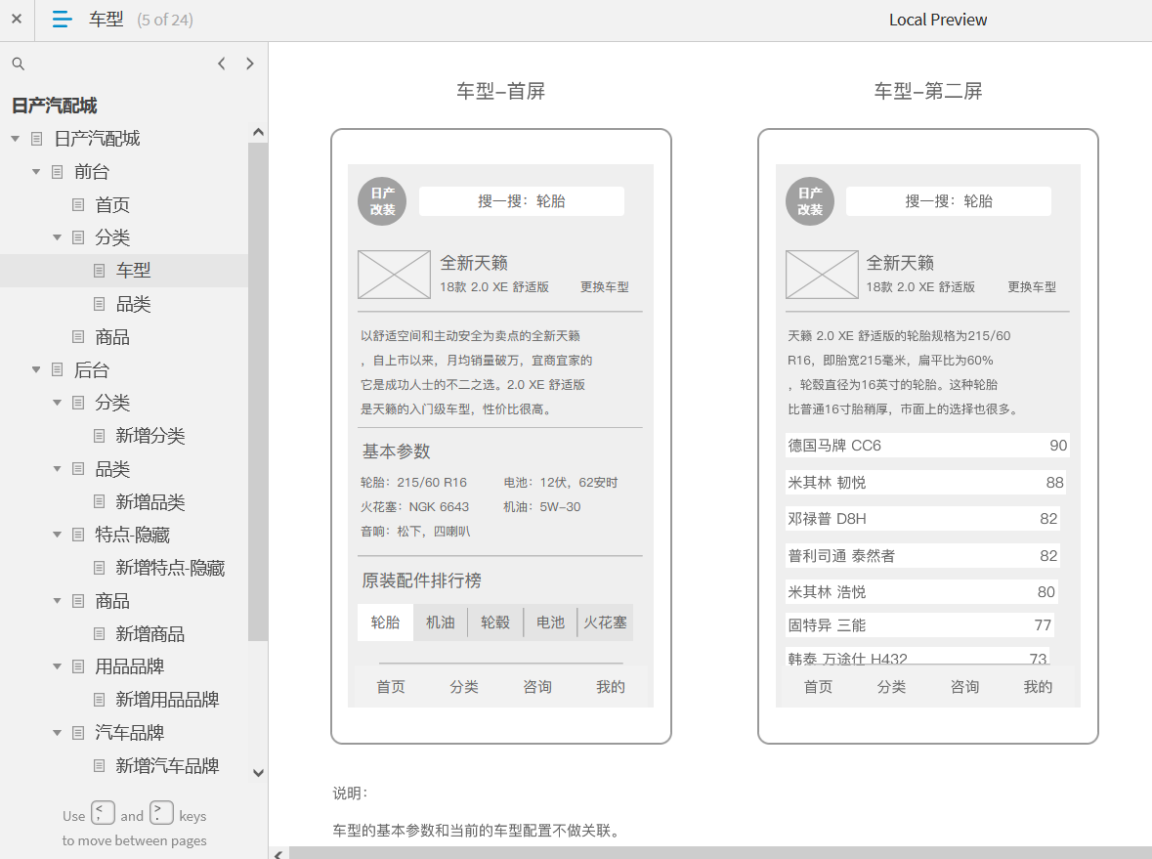
Task: Open the 新增汽车品牌 page
Action: pos(167,766)
